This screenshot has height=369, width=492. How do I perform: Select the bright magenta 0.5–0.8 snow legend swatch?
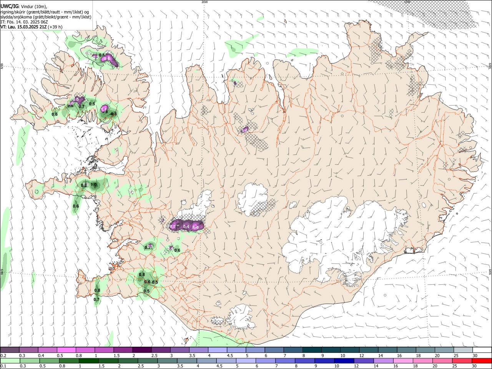66,350
